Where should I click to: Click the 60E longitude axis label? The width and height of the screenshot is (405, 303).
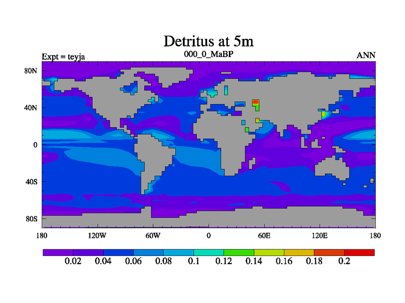(264, 235)
